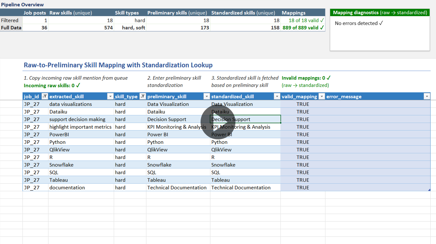Select the 'QlikView' preliminary skill cell
Screen dimensions: 436x244
coord(178,149)
